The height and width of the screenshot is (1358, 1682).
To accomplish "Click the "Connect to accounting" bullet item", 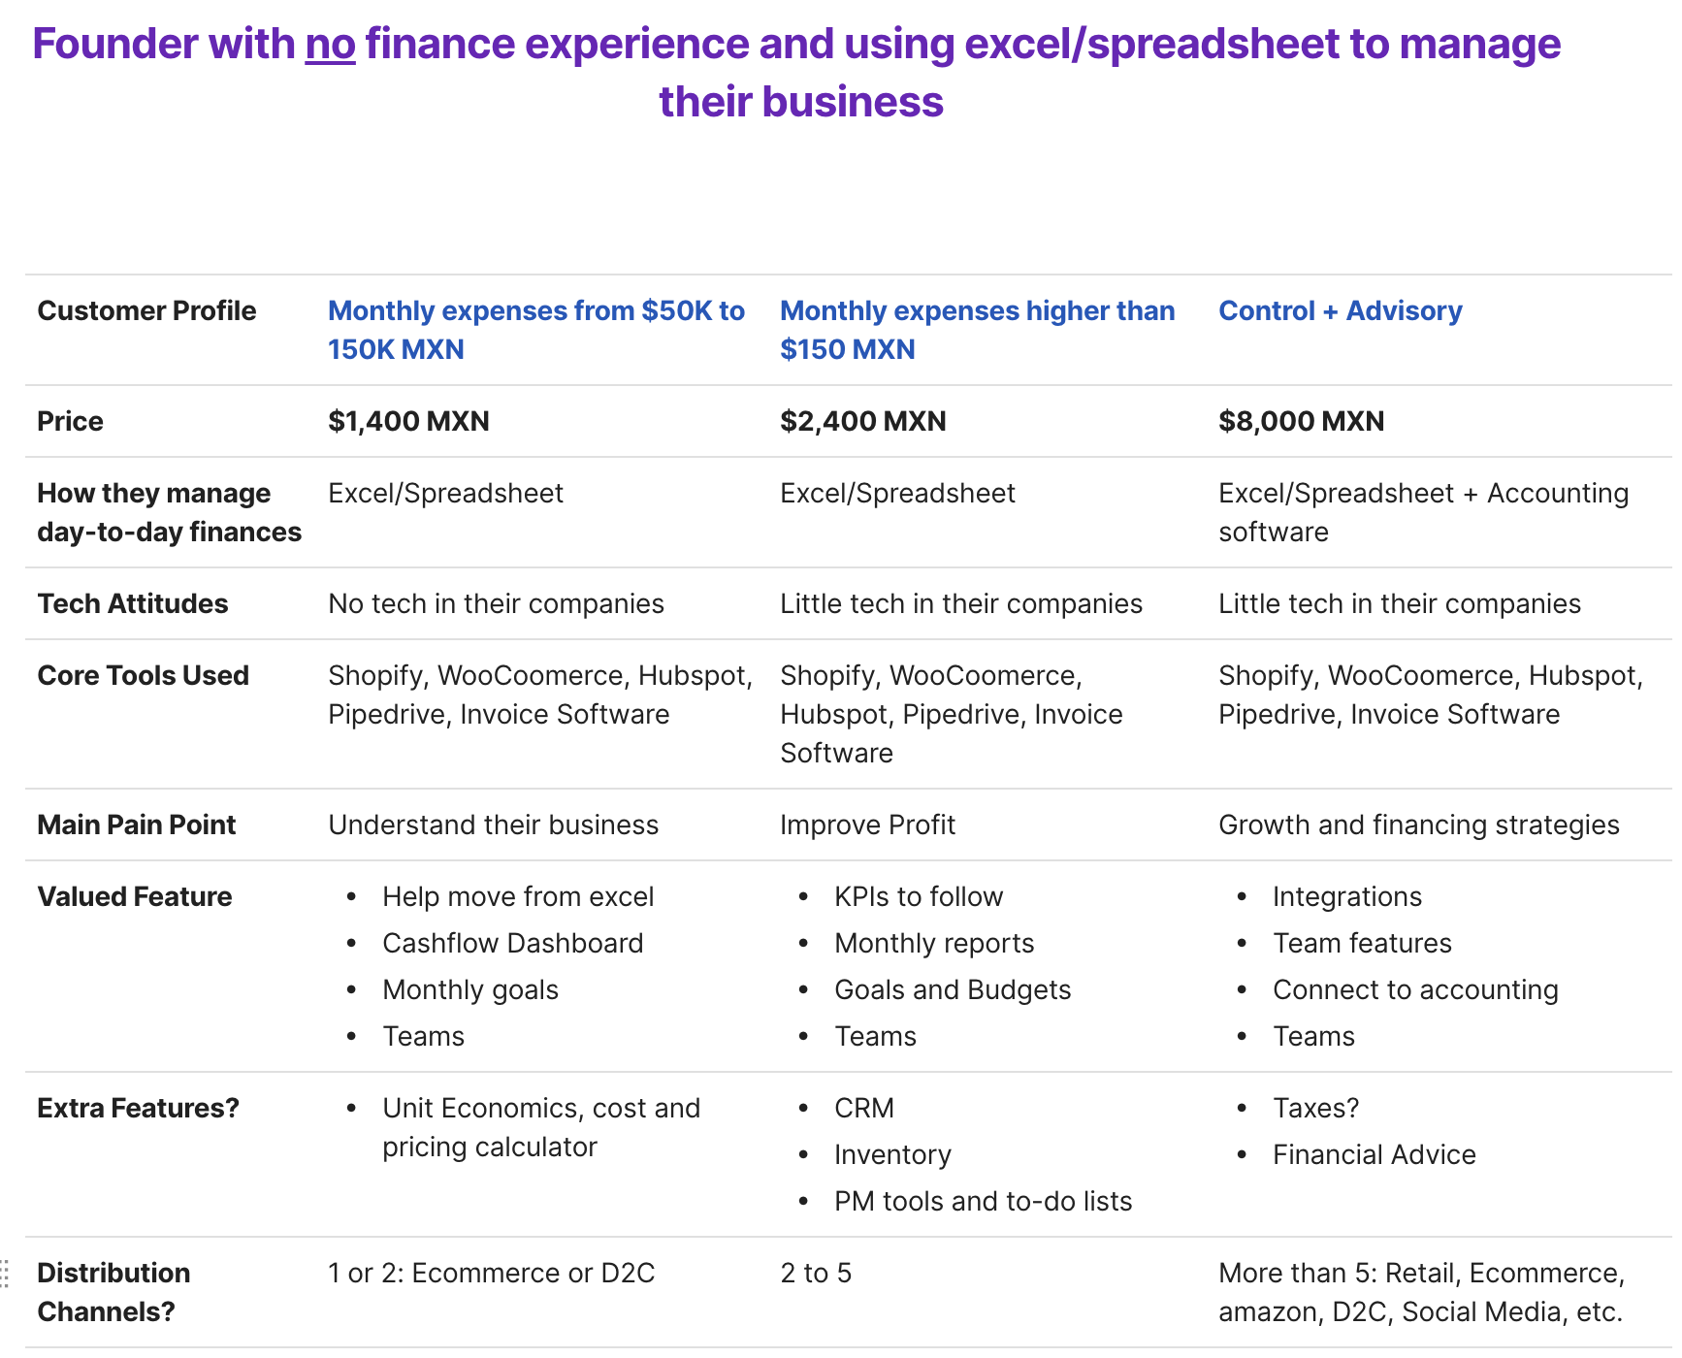I will point(1414,989).
